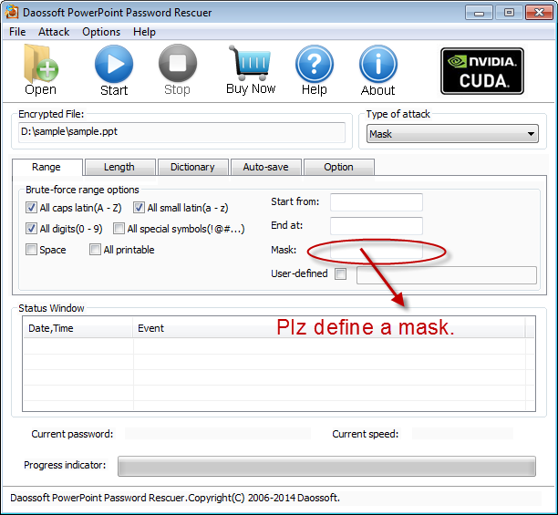Enable the User-defined checkbox
This screenshot has width=558, height=515.
click(340, 273)
